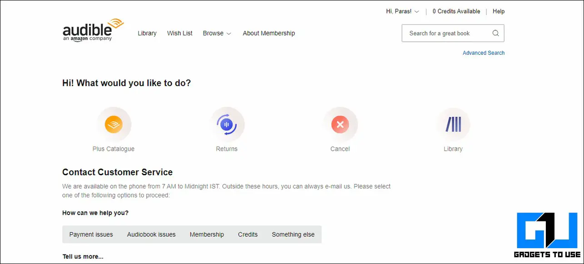Open the Library books icon
The image size is (584, 264).
(x=453, y=125)
